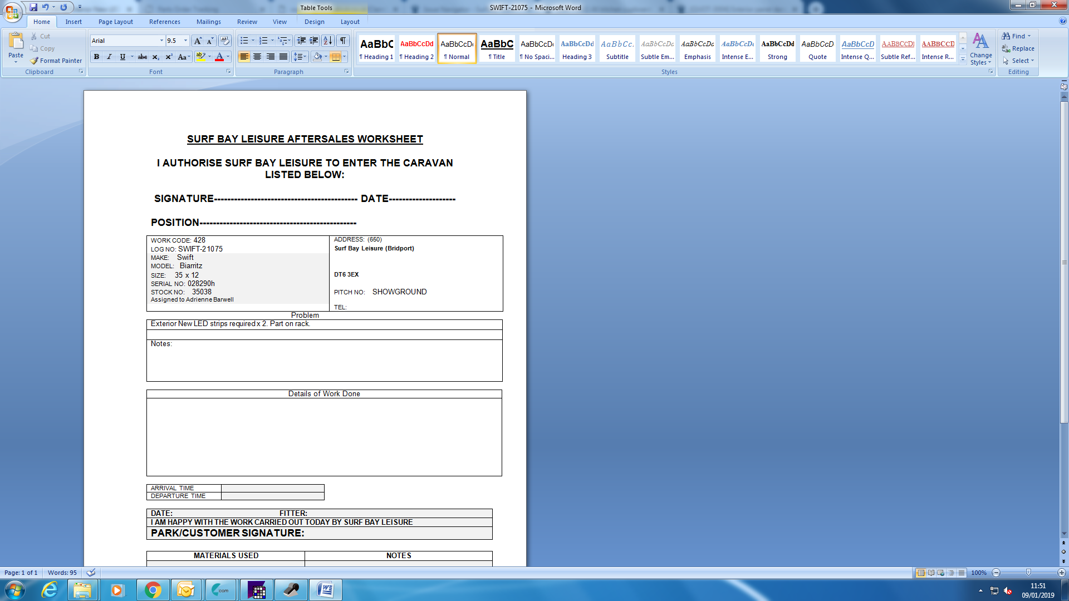
Task: Click the red font color swatch
Action: coord(219,57)
